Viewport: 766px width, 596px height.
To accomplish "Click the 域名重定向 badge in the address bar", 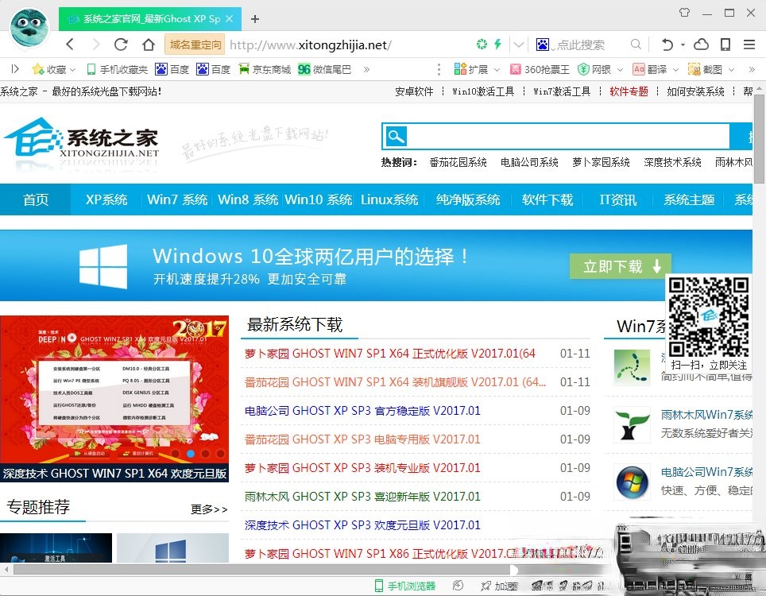I will coord(195,45).
